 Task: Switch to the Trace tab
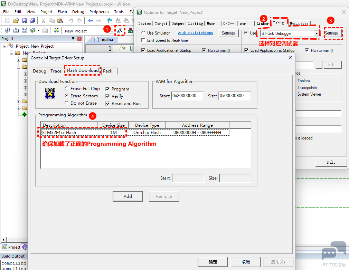click(56, 71)
